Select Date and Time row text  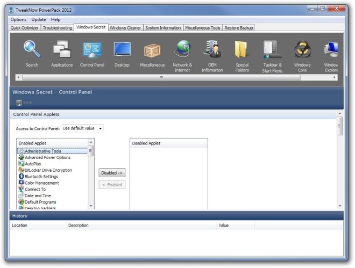pos(38,195)
